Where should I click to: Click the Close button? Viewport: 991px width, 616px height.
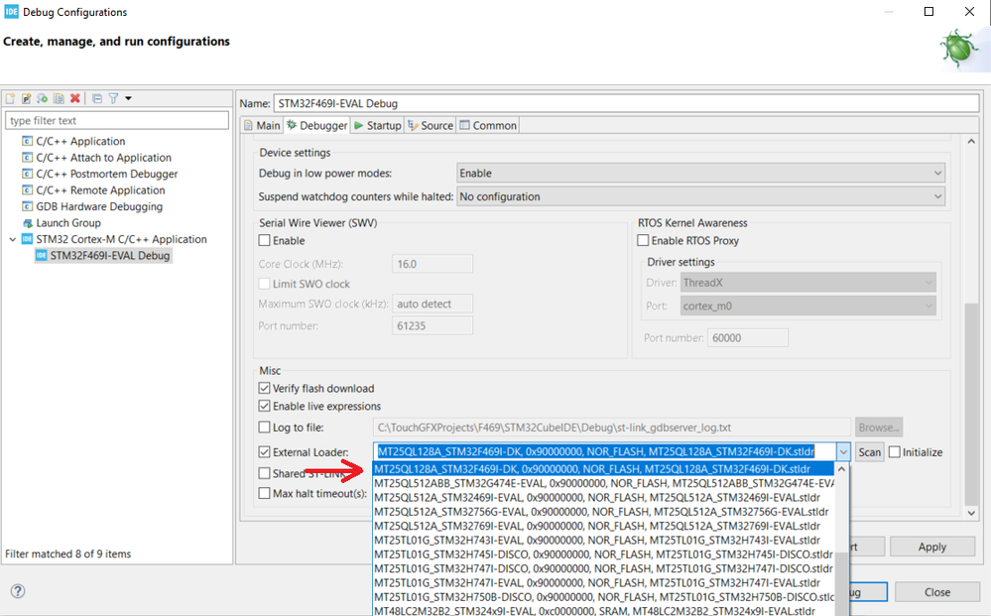(x=936, y=592)
